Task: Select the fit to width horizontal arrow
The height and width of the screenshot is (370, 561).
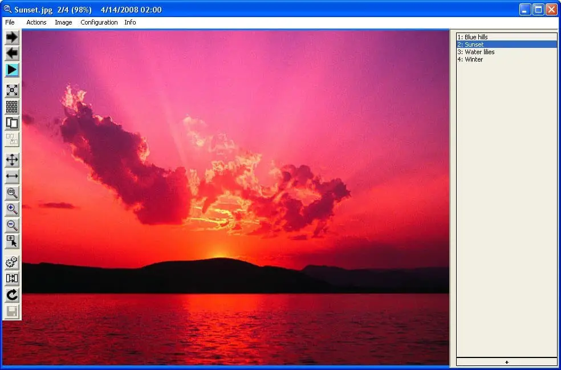Action: click(x=12, y=176)
